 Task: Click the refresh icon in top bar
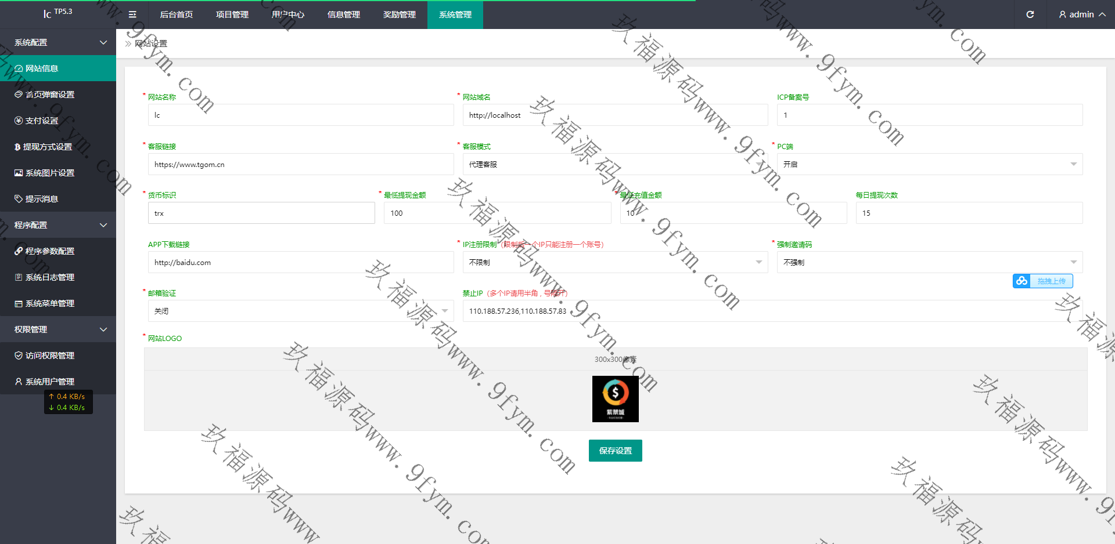[1030, 14]
